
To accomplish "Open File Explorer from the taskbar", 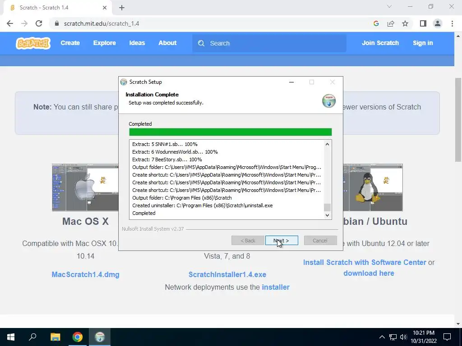I will pyautogui.click(x=55, y=337).
